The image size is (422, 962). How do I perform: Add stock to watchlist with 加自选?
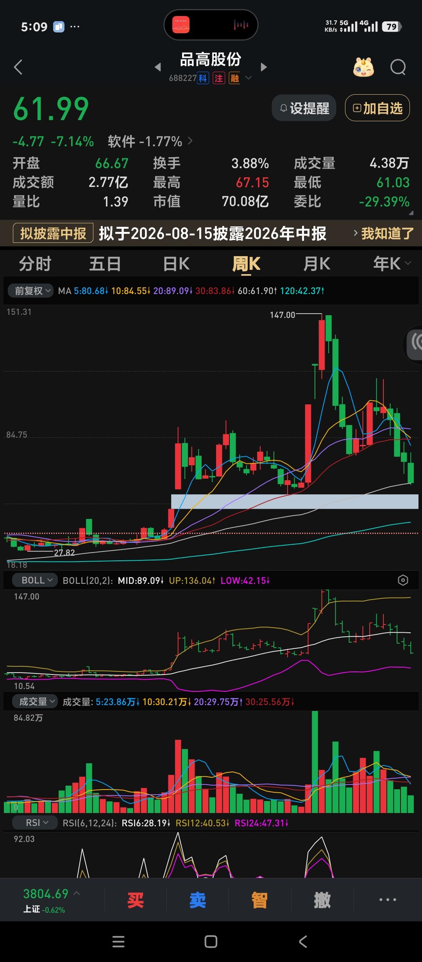pyautogui.click(x=377, y=108)
